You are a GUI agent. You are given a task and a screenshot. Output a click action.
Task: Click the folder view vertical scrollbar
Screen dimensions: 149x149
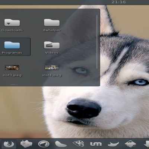[97, 42]
